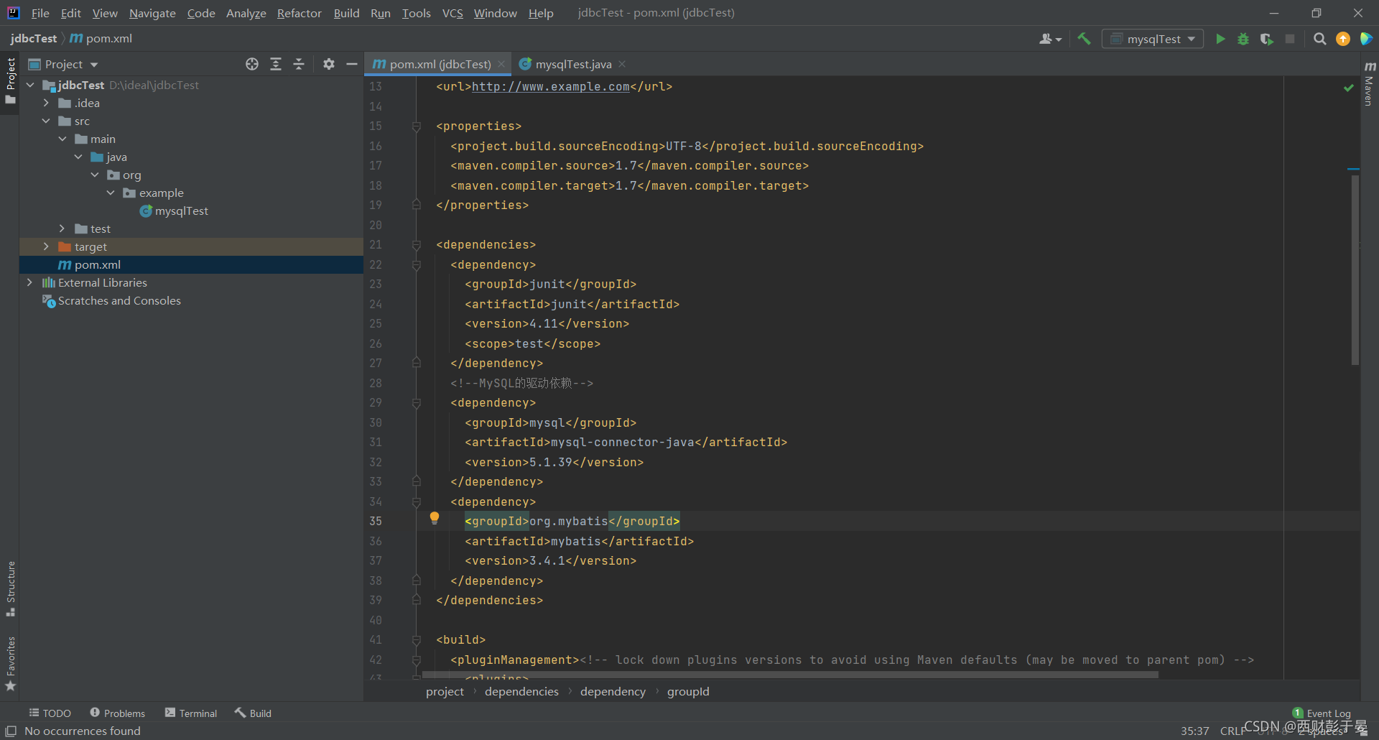This screenshot has width=1379, height=740.
Task: Start debugging with the bug icon
Action: pos(1243,39)
